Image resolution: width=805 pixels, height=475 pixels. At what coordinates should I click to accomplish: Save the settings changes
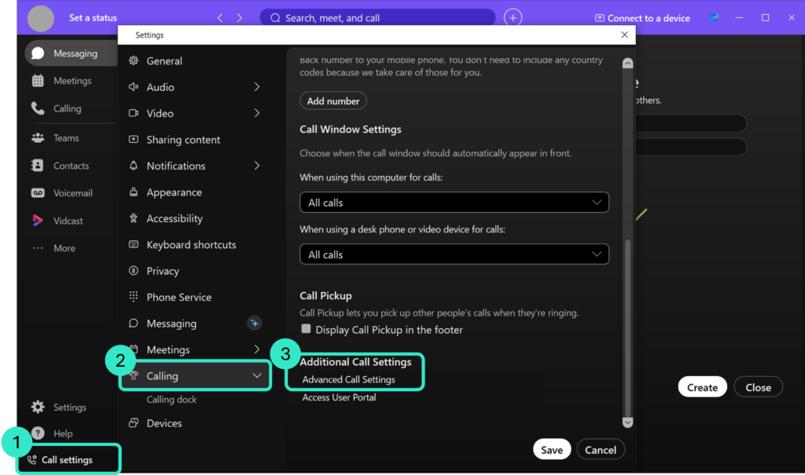click(552, 450)
